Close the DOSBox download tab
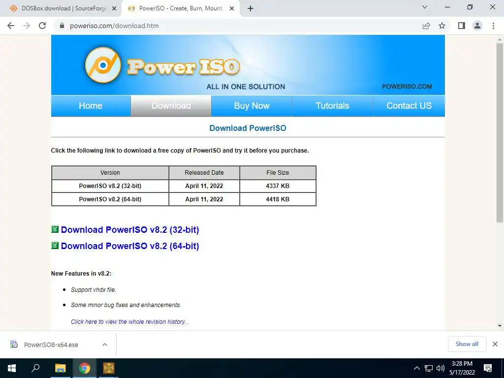Viewport: 504px width, 378px height. click(114, 9)
